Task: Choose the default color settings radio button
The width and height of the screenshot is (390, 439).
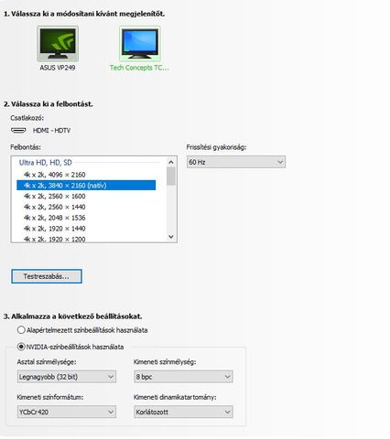Action: (21, 330)
